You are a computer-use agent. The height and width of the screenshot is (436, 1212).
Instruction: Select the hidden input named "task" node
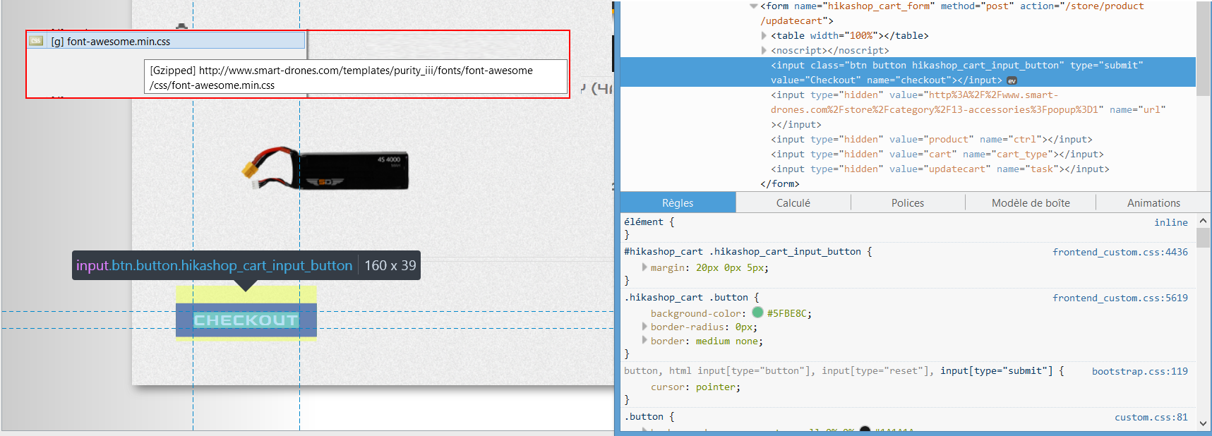click(x=940, y=169)
